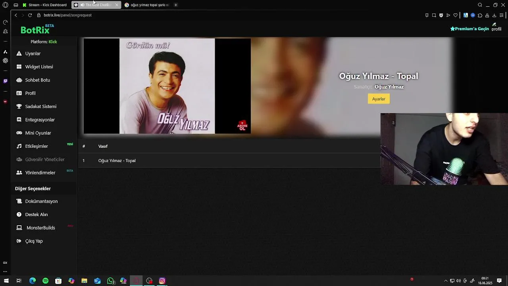Click the translate extension icon

[x=466, y=15]
